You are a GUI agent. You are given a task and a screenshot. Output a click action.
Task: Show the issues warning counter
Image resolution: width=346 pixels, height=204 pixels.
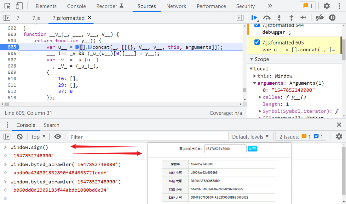tap(308, 6)
